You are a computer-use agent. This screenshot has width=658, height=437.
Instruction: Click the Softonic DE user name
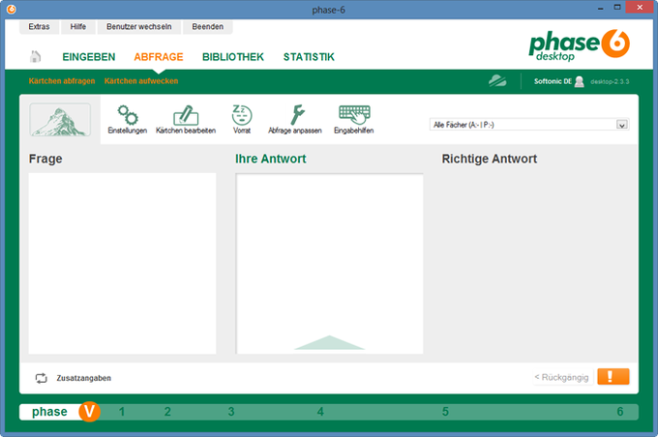553,81
